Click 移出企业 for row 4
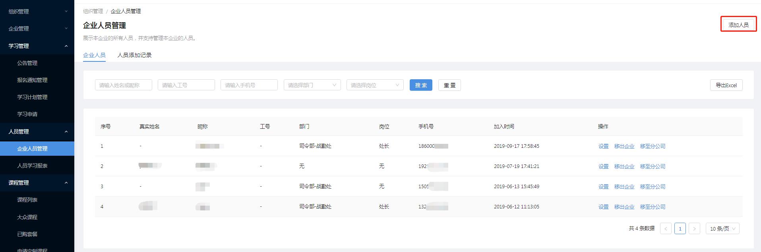Viewport: 761px width, 252px height. tap(624, 207)
